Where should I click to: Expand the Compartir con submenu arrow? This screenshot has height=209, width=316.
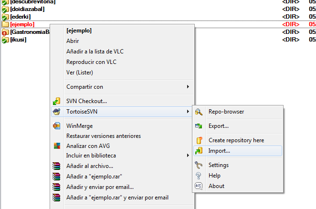click(x=188, y=87)
